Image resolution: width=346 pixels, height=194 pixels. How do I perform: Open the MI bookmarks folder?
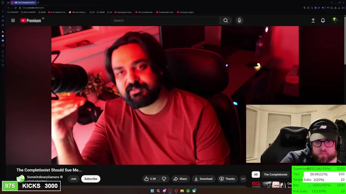click(92, 12)
